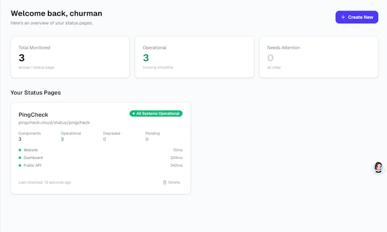Click the 'Welcome back, churman' heading

click(56, 14)
